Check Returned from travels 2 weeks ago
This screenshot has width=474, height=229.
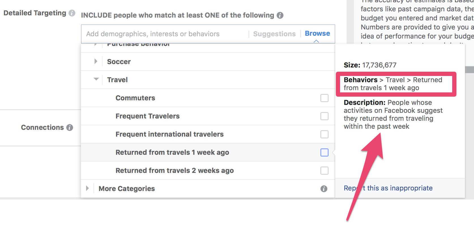click(x=324, y=171)
